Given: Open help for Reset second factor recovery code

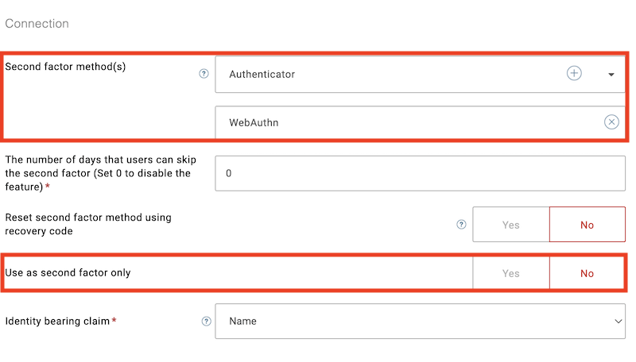Looking at the screenshot, I should pos(461,225).
